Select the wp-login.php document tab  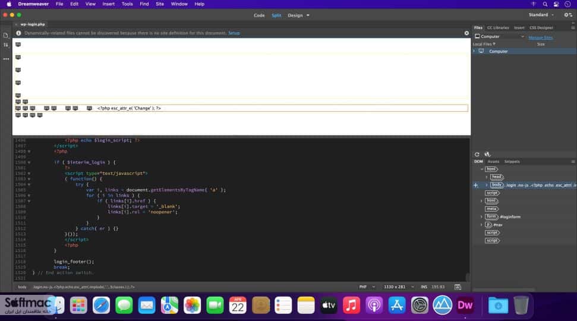point(32,24)
